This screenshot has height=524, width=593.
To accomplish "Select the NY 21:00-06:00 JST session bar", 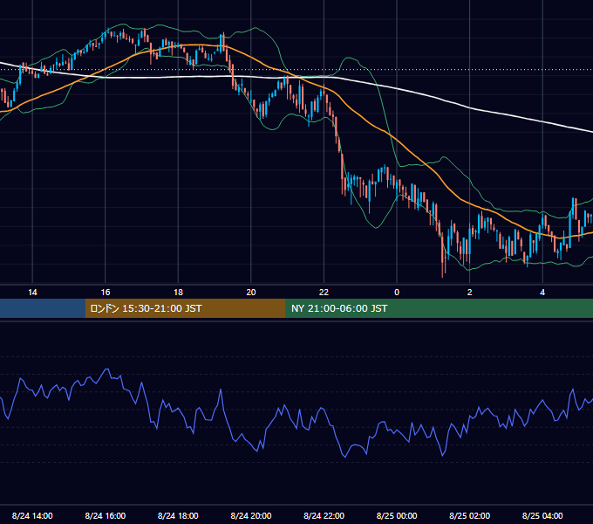I will pos(439,308).
